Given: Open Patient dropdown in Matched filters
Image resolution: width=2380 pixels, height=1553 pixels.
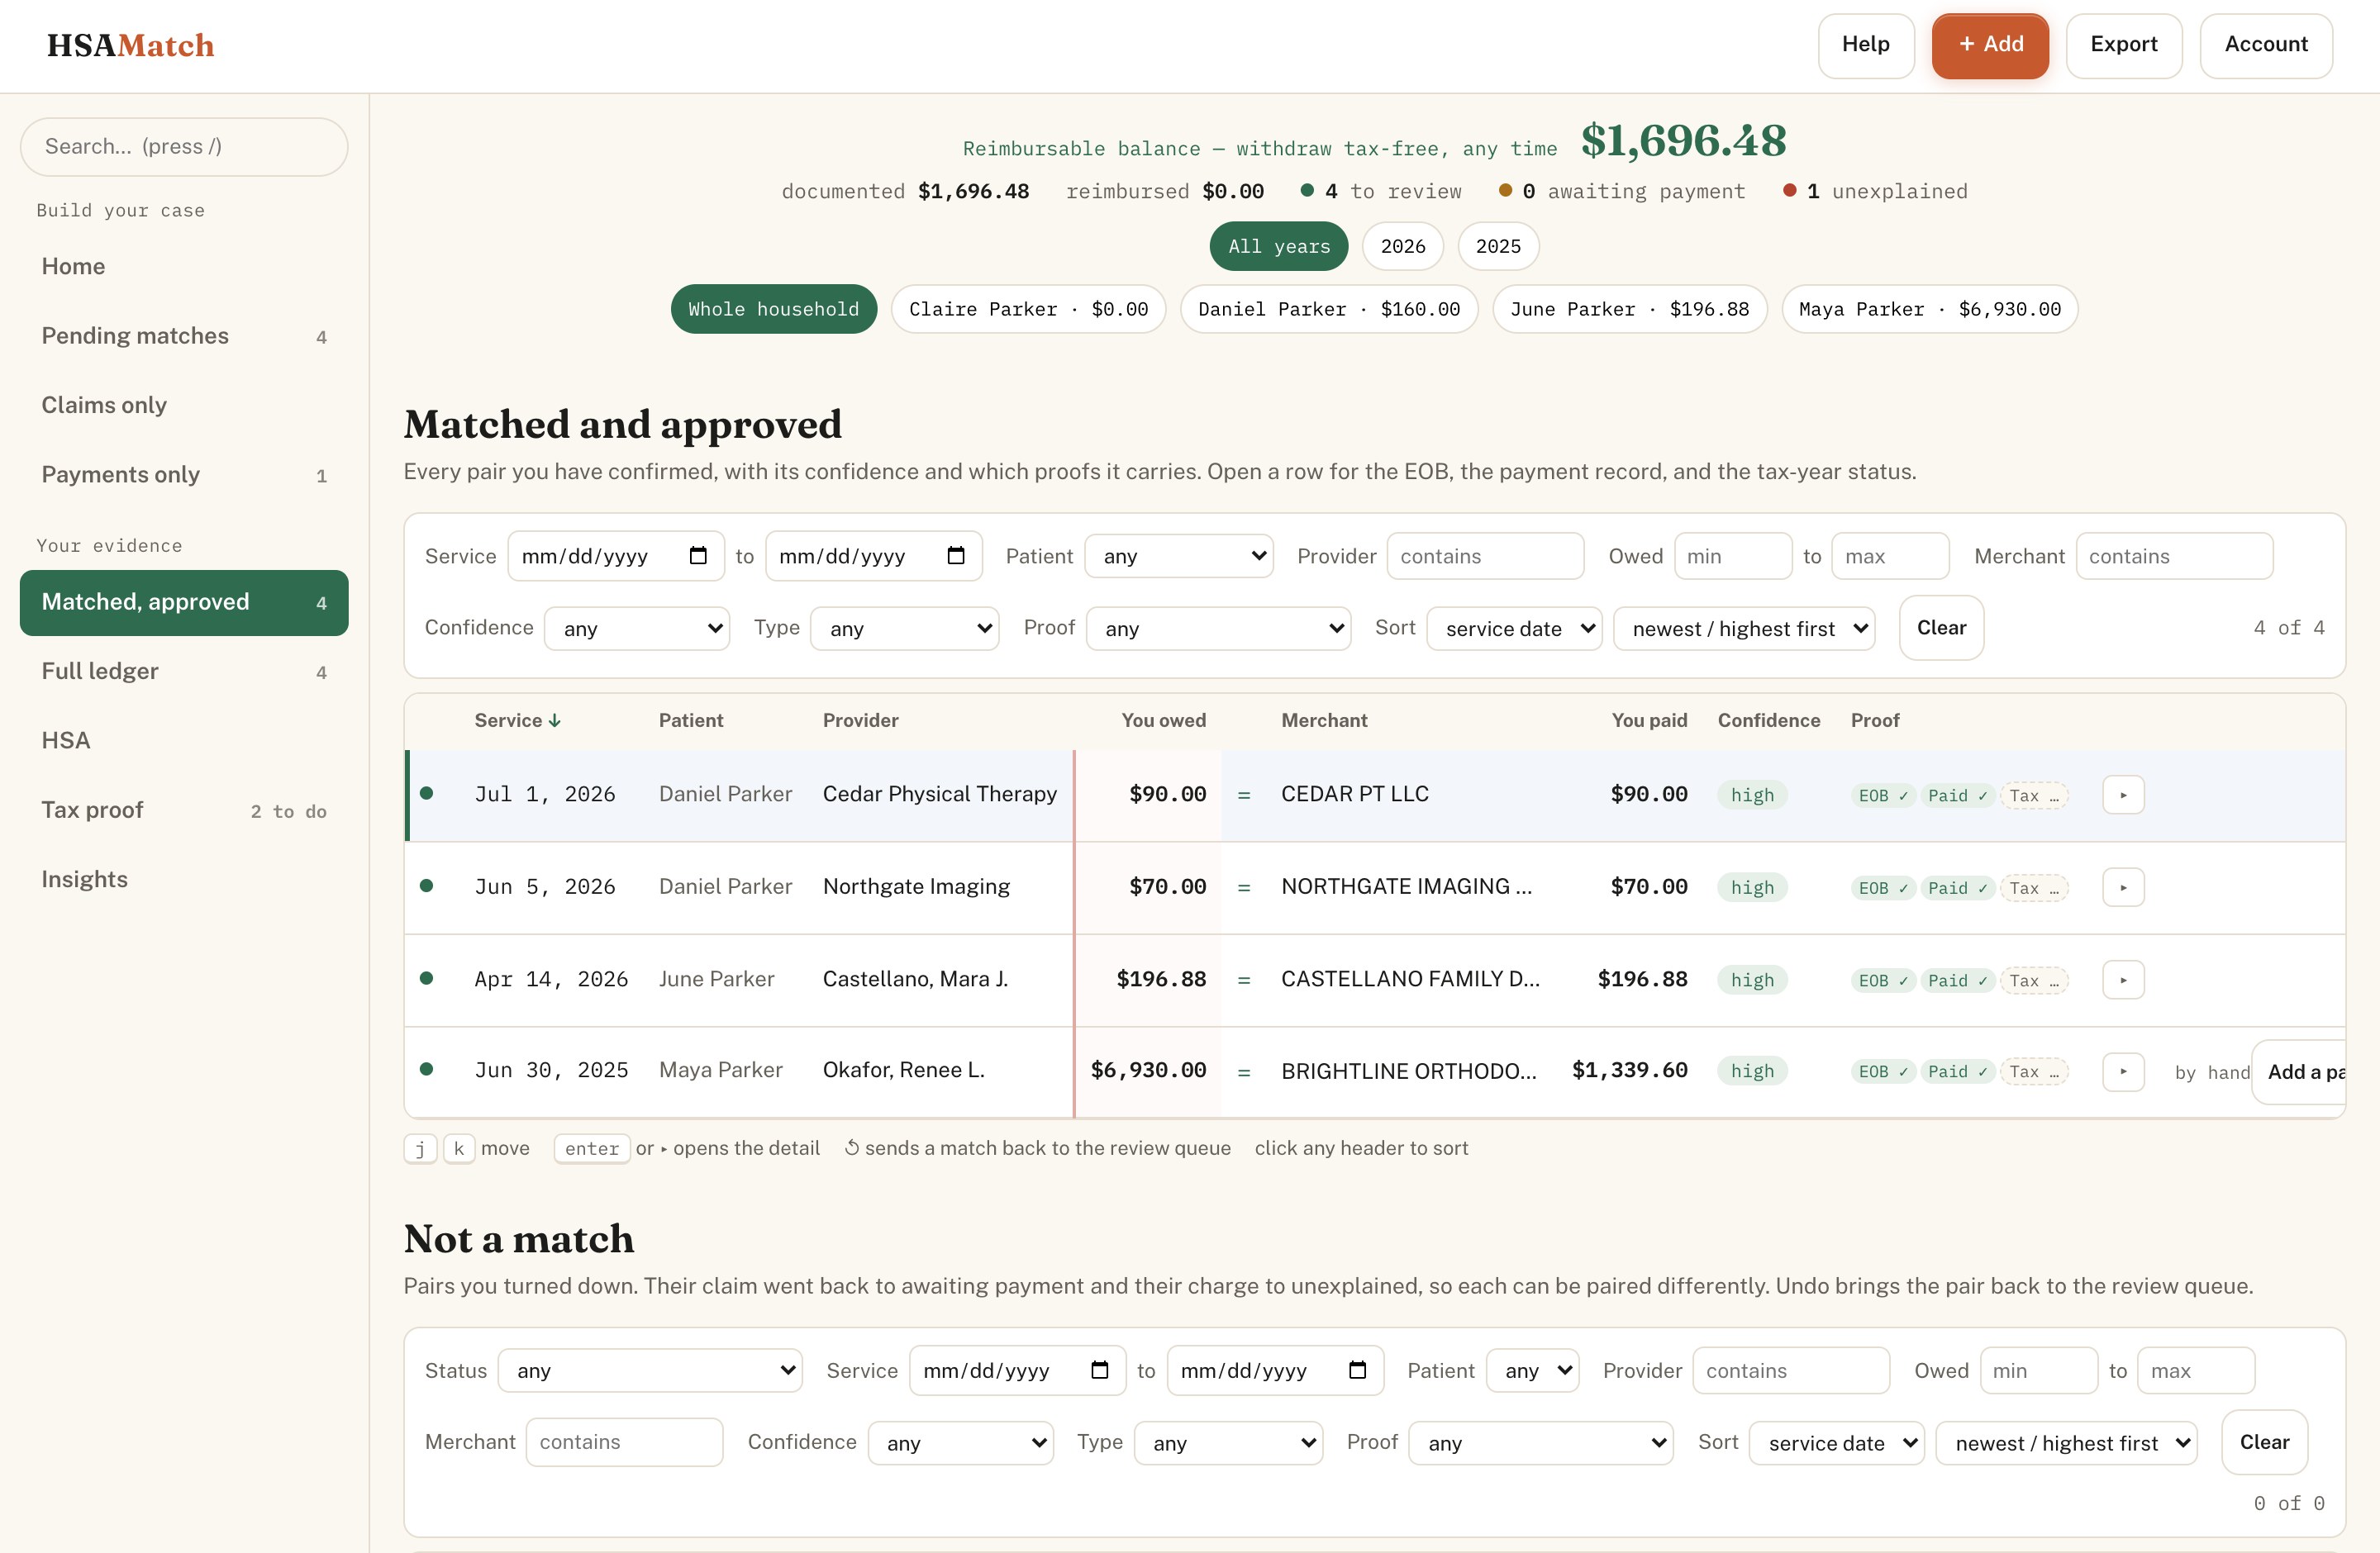Looking at the screenshot, I should pos(1179,556).
